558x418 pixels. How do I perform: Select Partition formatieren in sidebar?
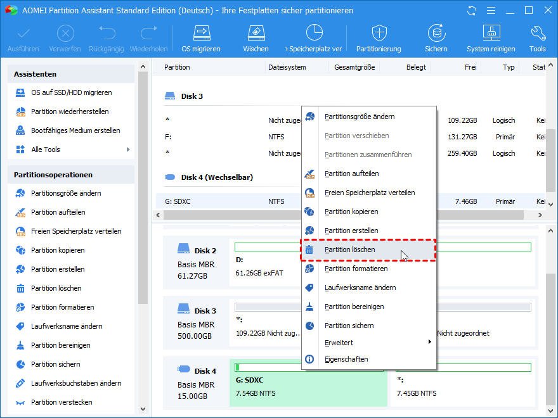[62, 307]
